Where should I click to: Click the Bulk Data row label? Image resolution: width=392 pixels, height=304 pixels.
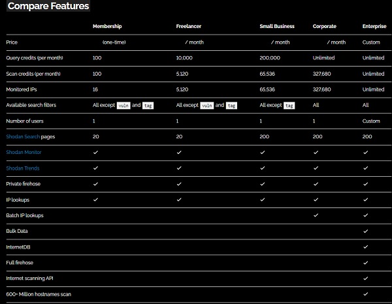(x=17, y=231)
